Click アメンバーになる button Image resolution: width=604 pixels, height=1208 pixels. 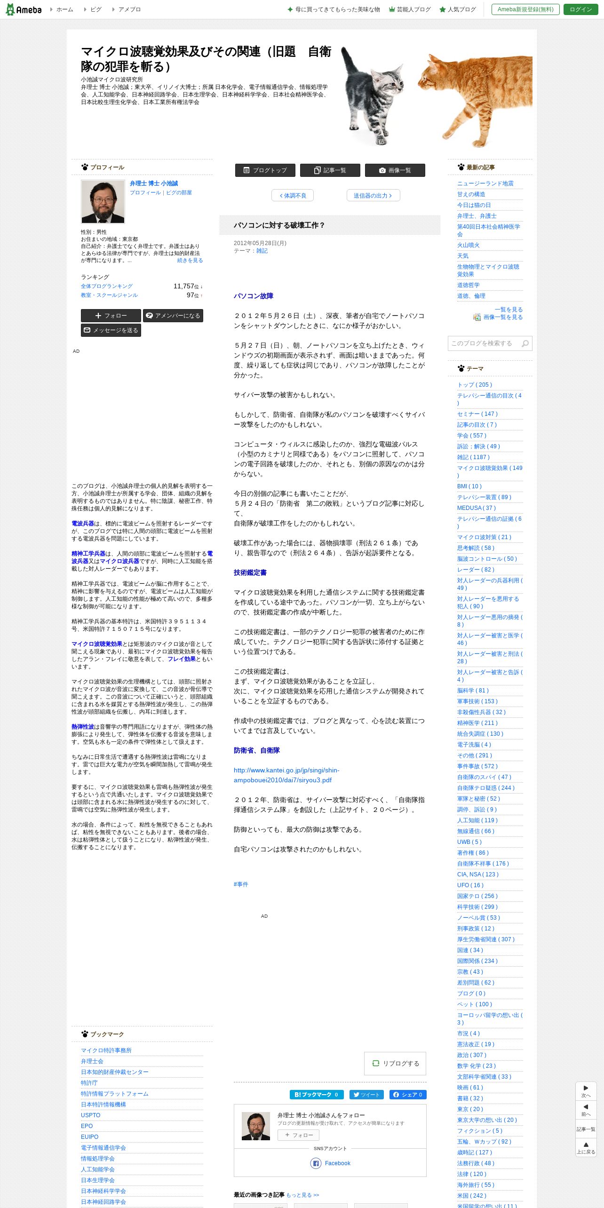click(x=173, y=316)
